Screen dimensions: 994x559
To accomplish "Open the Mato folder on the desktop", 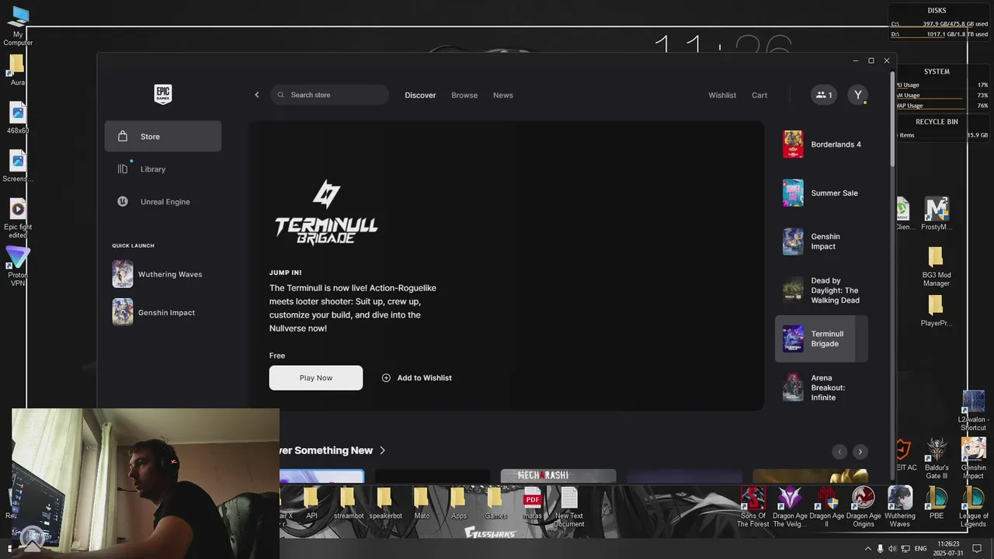I will [x=422, y=503].
